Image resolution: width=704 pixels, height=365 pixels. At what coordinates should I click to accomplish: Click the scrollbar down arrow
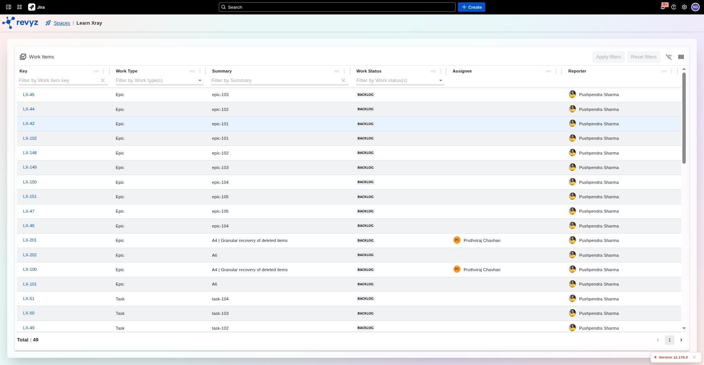pyautogui.click(x=684, y=328)
